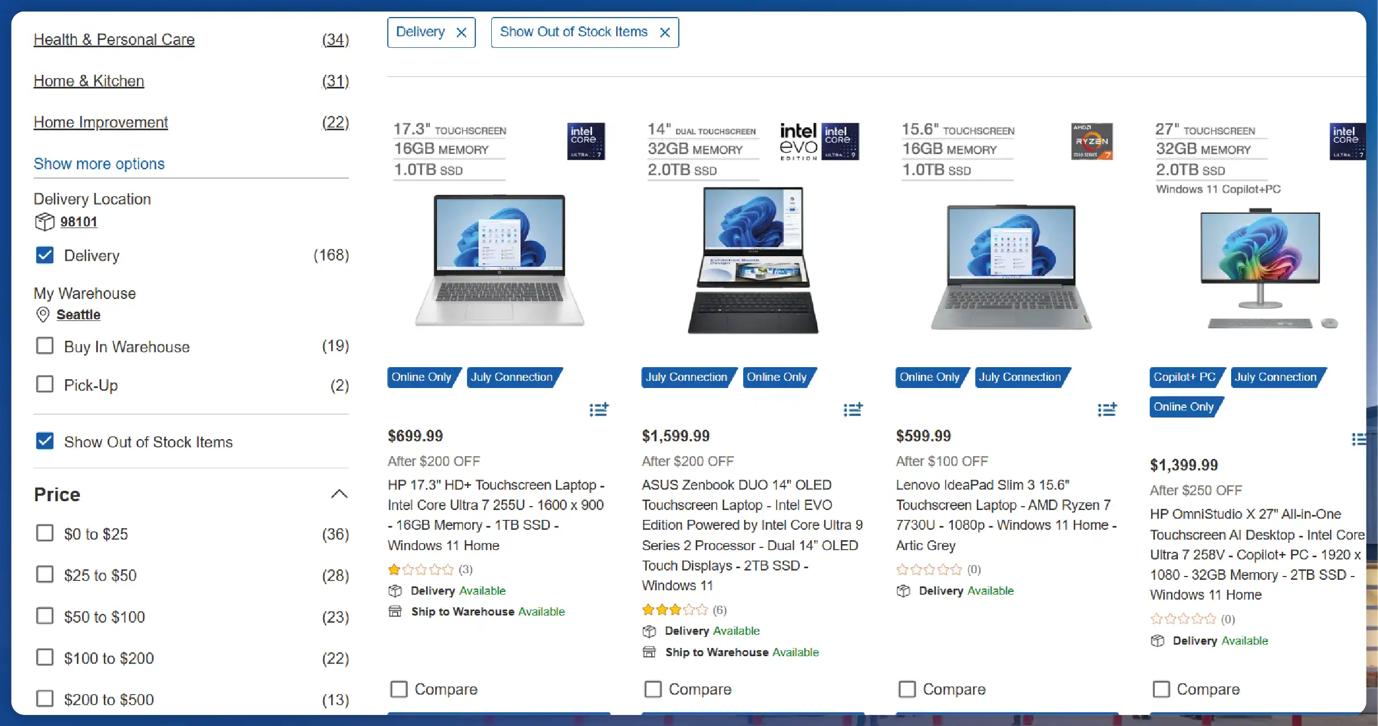Select the Home Improvement category
The height and width of the screenshot is (726, 1378).
point(101,122)
